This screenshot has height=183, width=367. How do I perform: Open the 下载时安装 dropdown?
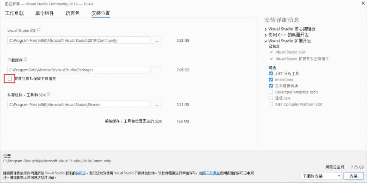pyautogui.click(x=321, y=176)
